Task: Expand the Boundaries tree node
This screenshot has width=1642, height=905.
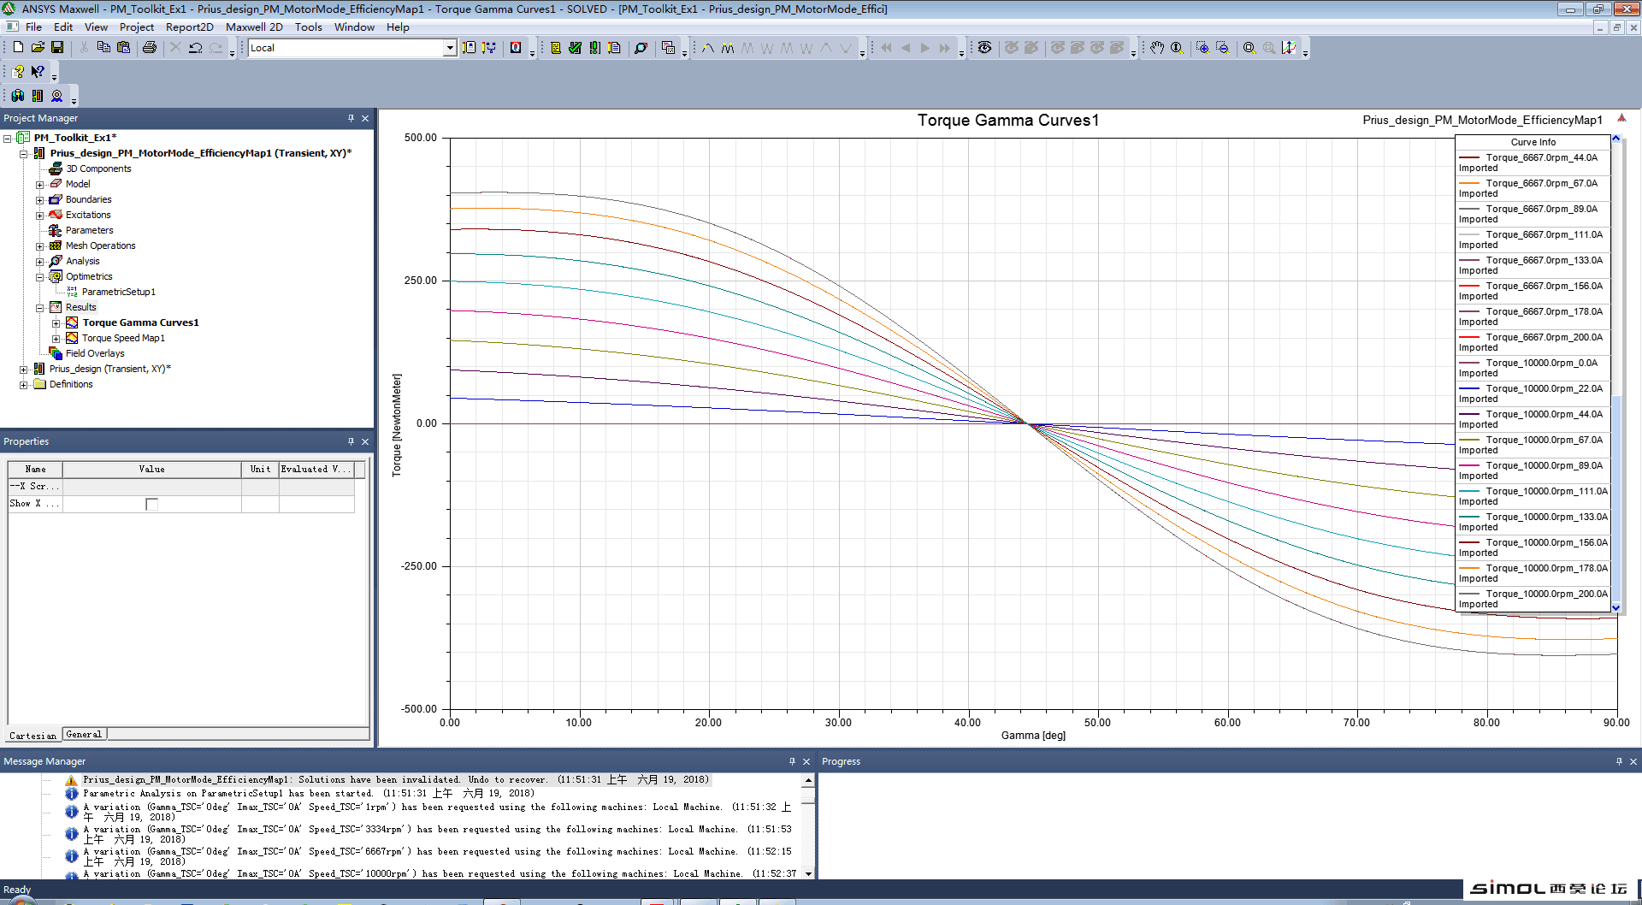Action: pyautogui.click(x=39, y=200)
